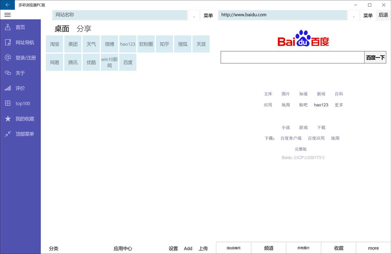The width and height of the screenshot is (391, 254).
Task: Click the 顶部菜单 collapse icon
Action: (8, 134)
